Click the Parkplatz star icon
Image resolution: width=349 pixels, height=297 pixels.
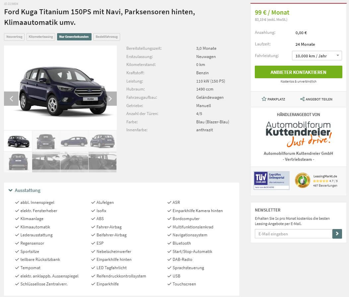264,99
